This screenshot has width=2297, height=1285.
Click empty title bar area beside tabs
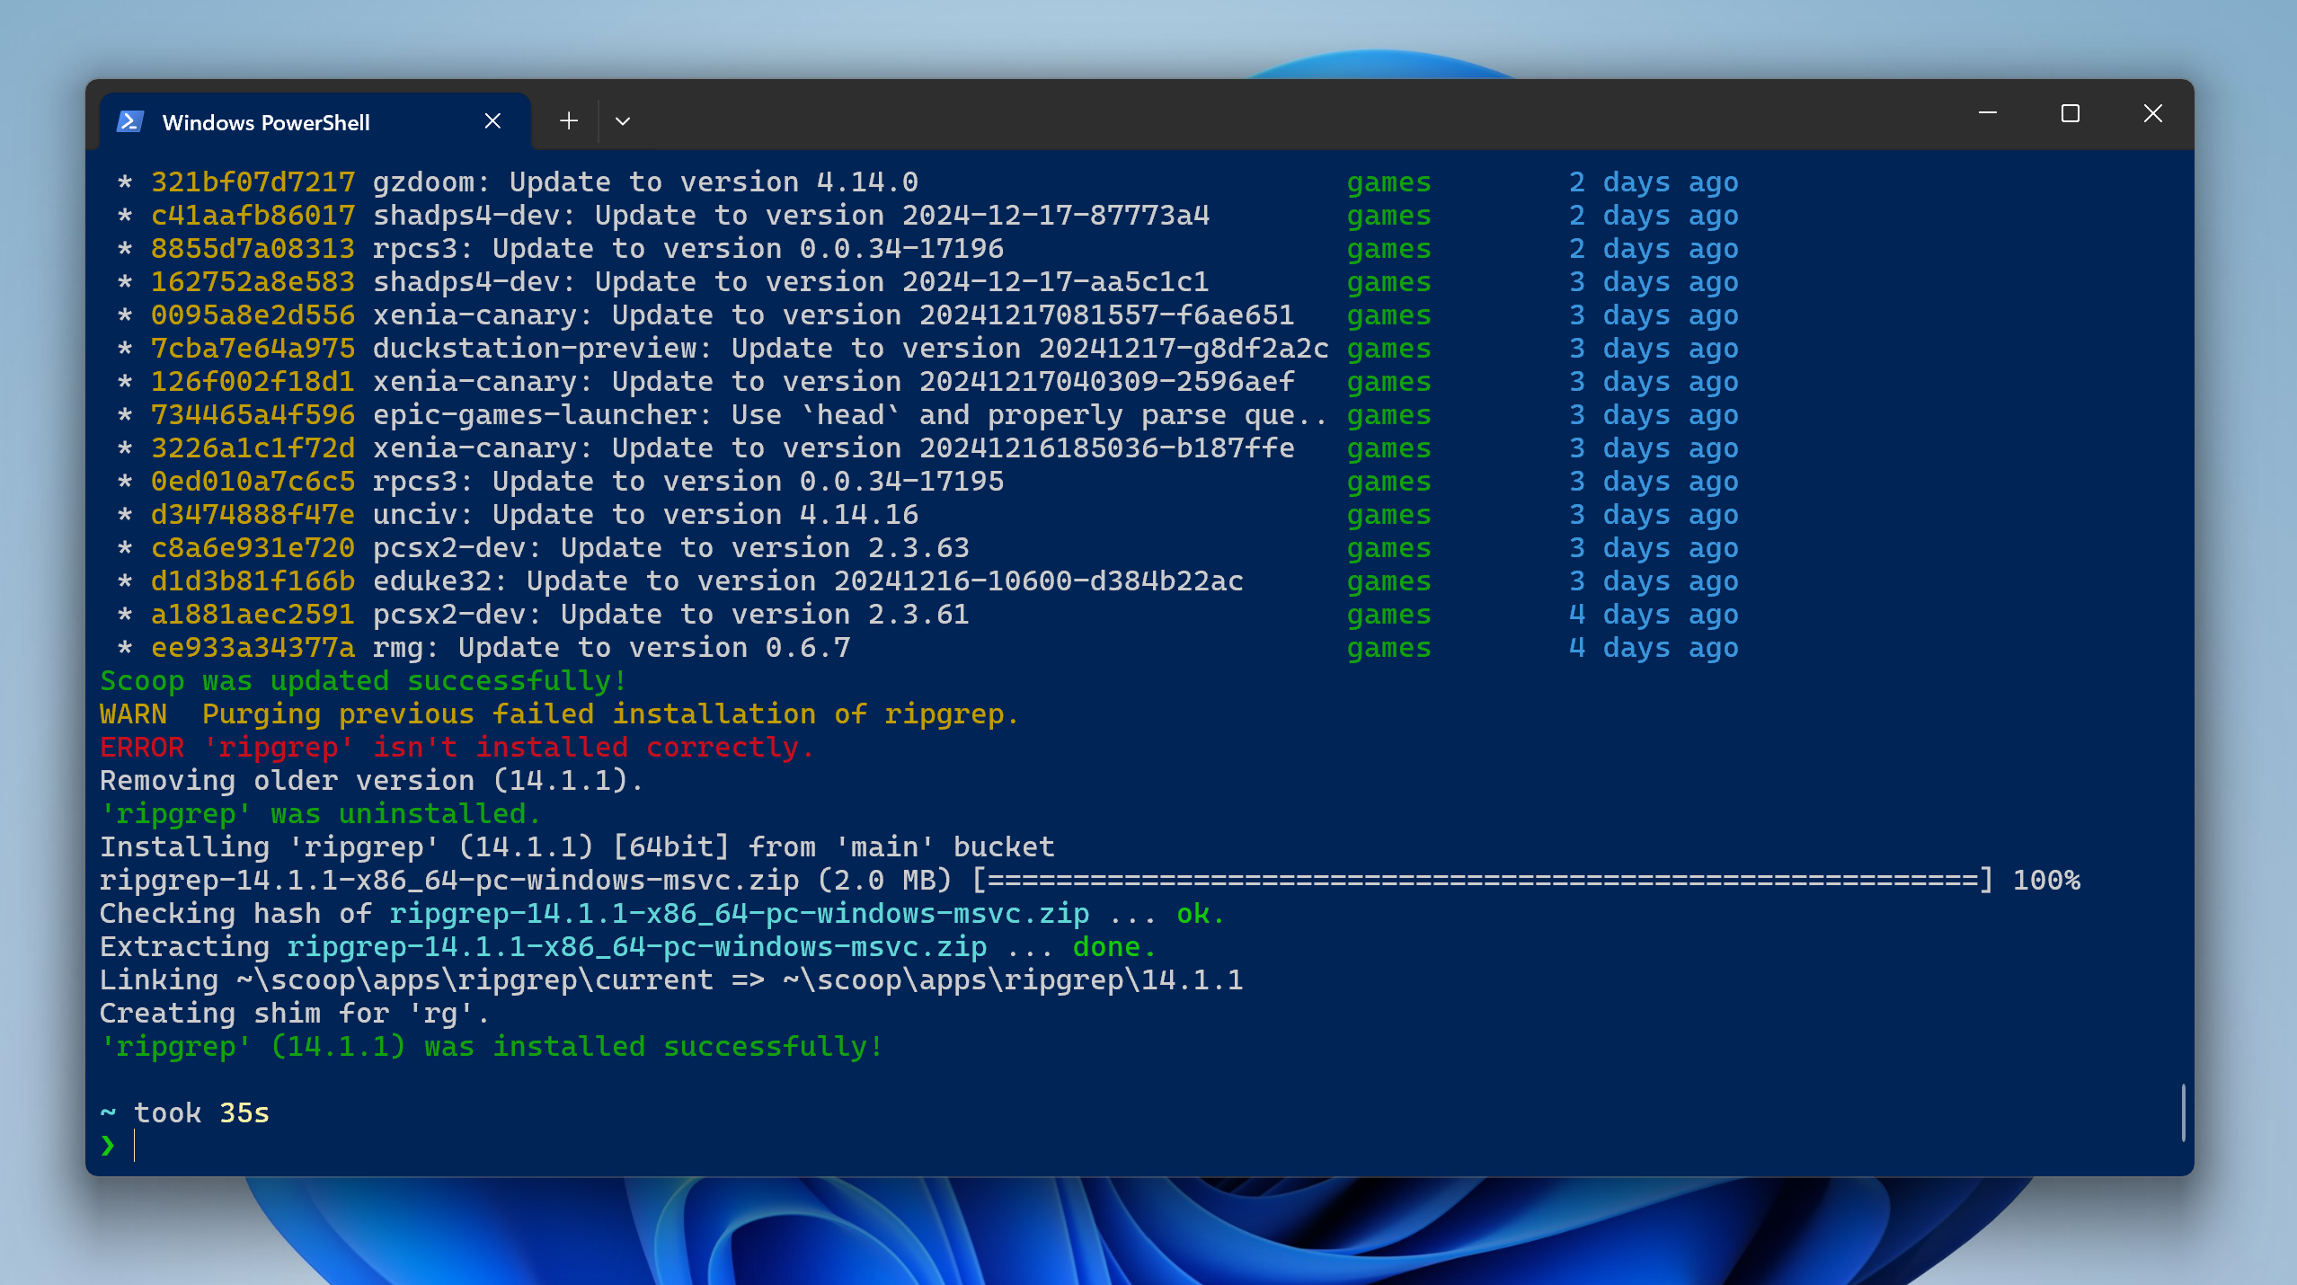tap(1258, 117)
